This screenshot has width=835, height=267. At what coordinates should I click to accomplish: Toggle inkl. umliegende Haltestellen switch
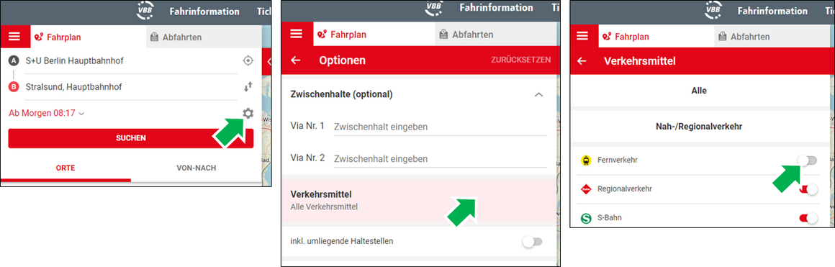533,241
